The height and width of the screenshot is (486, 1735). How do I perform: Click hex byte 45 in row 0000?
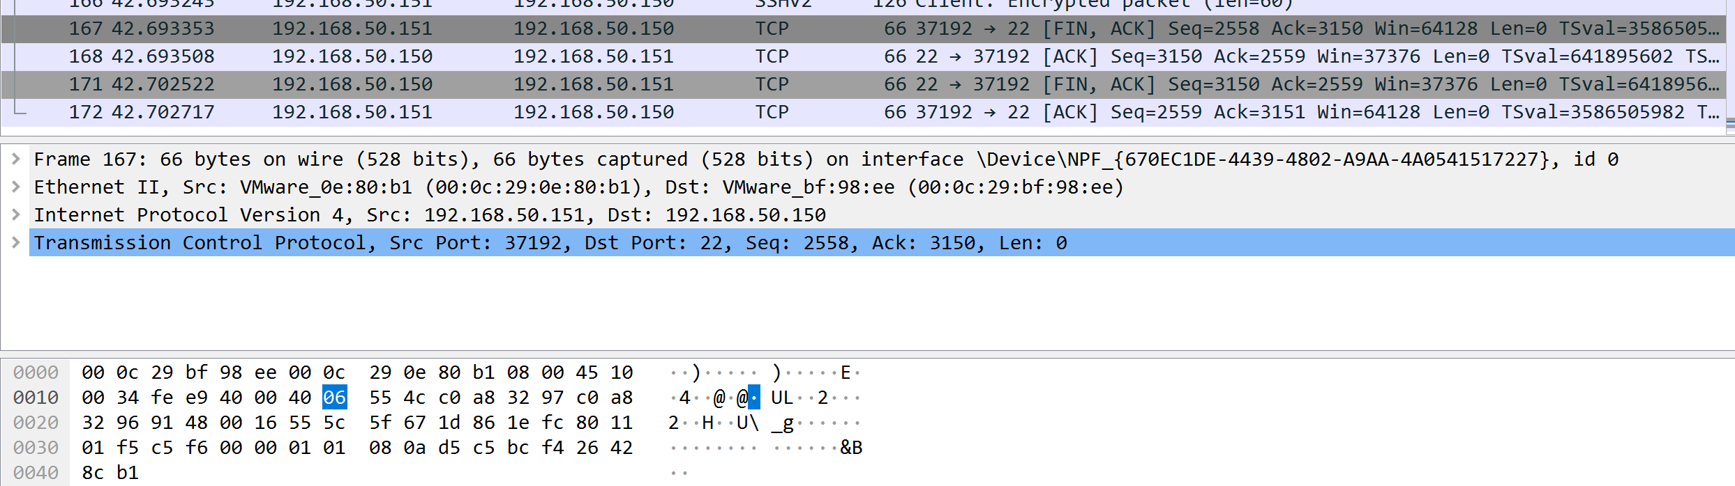click(x=587, y=373)
